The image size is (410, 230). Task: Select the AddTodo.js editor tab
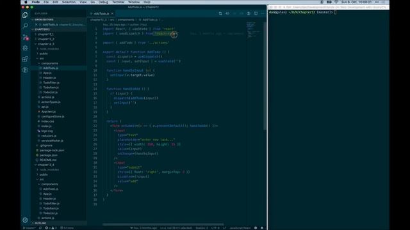[101, 13]
